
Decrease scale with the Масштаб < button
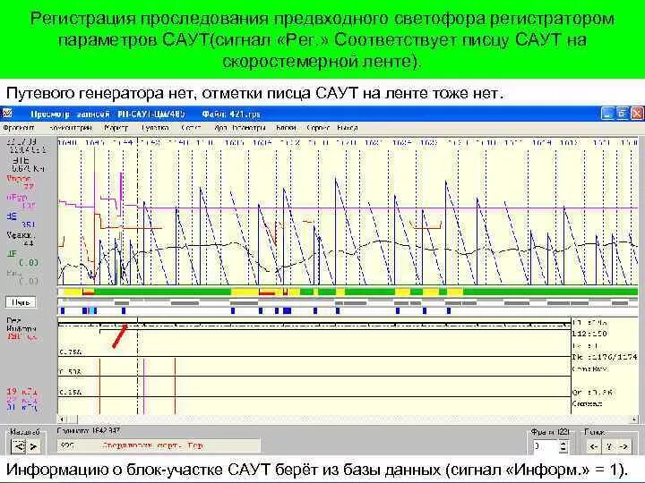18,446
